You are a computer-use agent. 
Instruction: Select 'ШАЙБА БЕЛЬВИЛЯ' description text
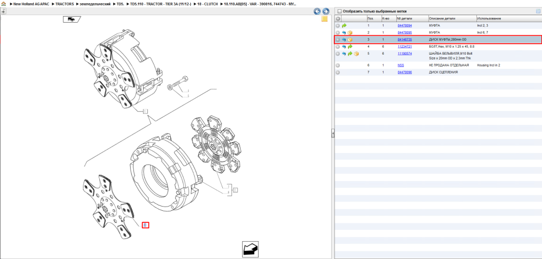point(450,56)
